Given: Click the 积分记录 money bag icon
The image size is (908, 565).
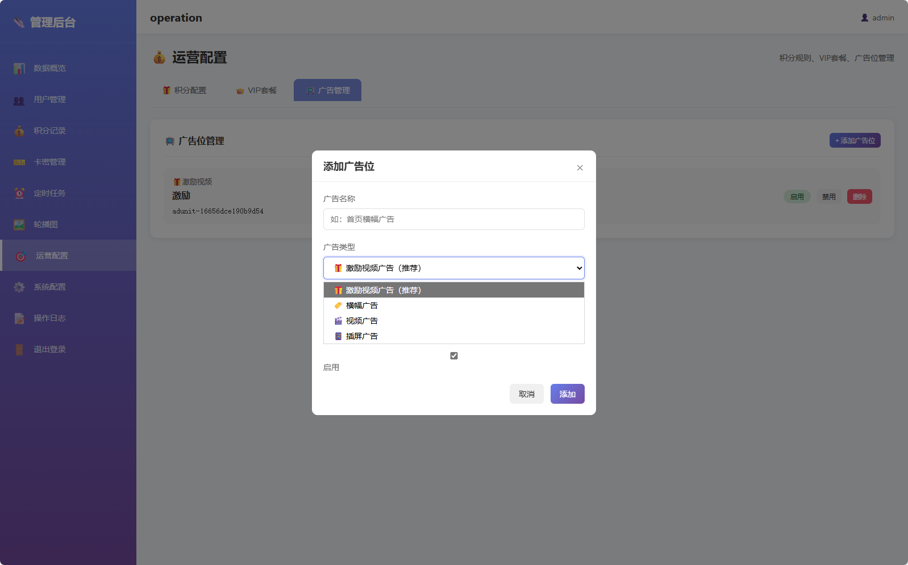Looking at the screenshot, I should point(19,131).
